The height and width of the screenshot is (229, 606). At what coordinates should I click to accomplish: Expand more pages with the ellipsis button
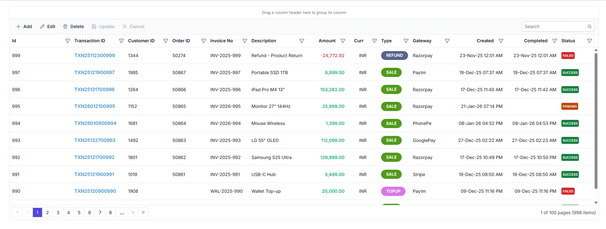pyautogui.click(x=122, y=213)
